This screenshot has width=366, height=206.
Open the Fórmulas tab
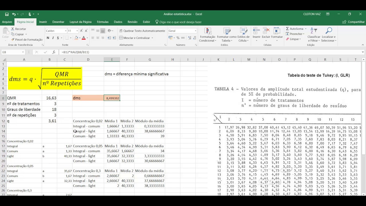[103, 22]
